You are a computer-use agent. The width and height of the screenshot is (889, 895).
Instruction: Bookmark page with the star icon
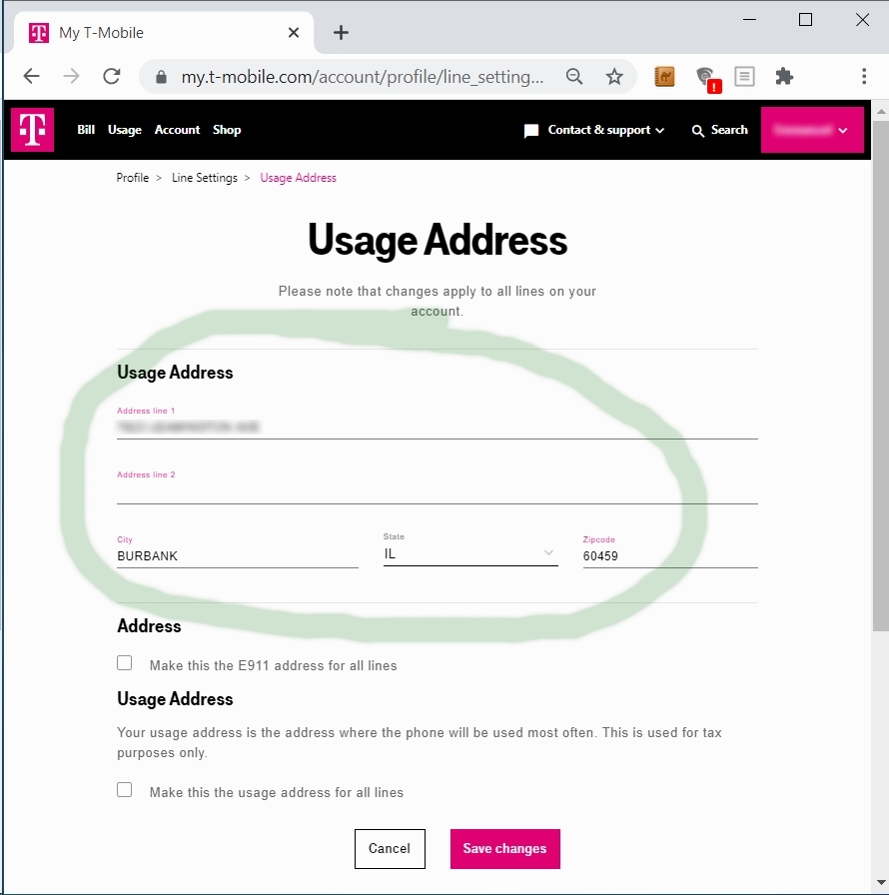(614, 76)
